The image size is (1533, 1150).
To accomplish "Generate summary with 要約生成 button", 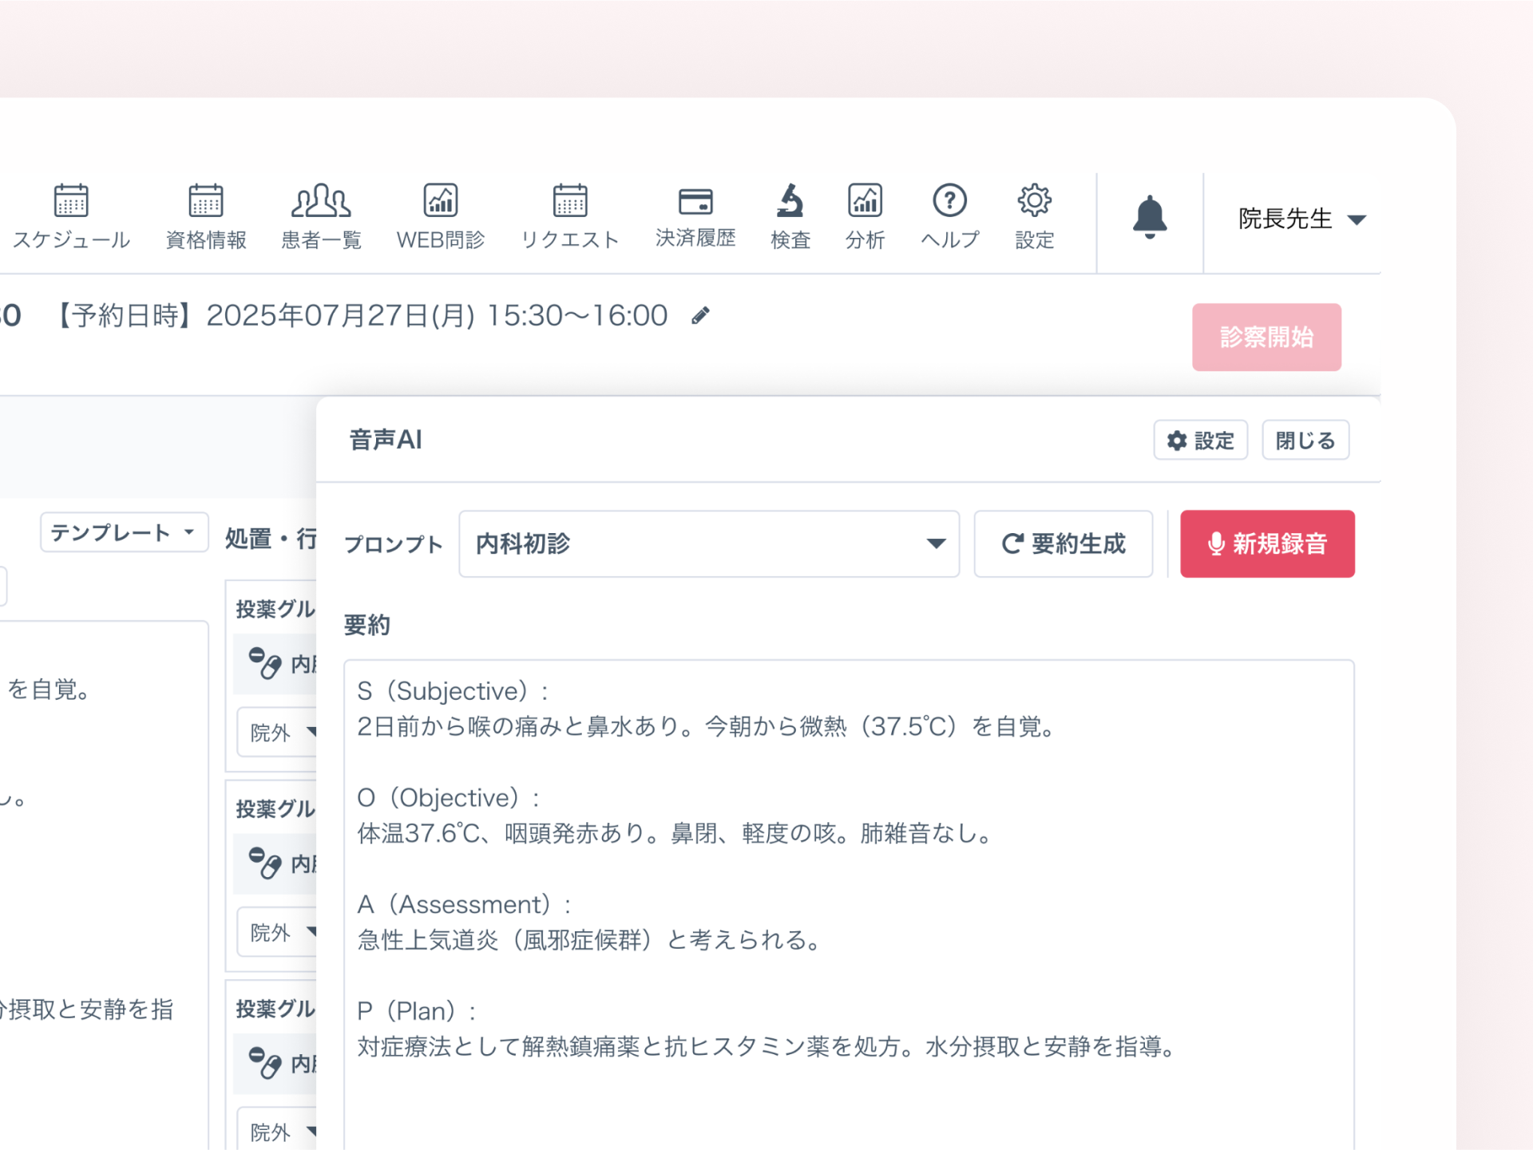I will coord(1063,543).
